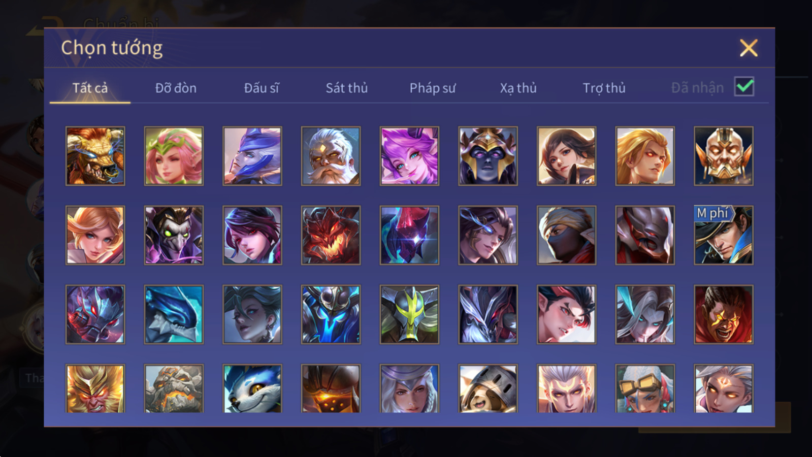The height and width of the screenshot is (457, 812).
Task: Select the red lava demon hero
Action: click(x=331, y=235)
